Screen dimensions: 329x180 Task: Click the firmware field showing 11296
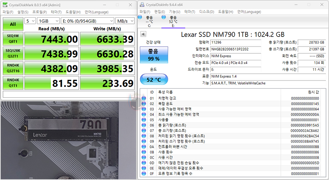coord(236,42)
